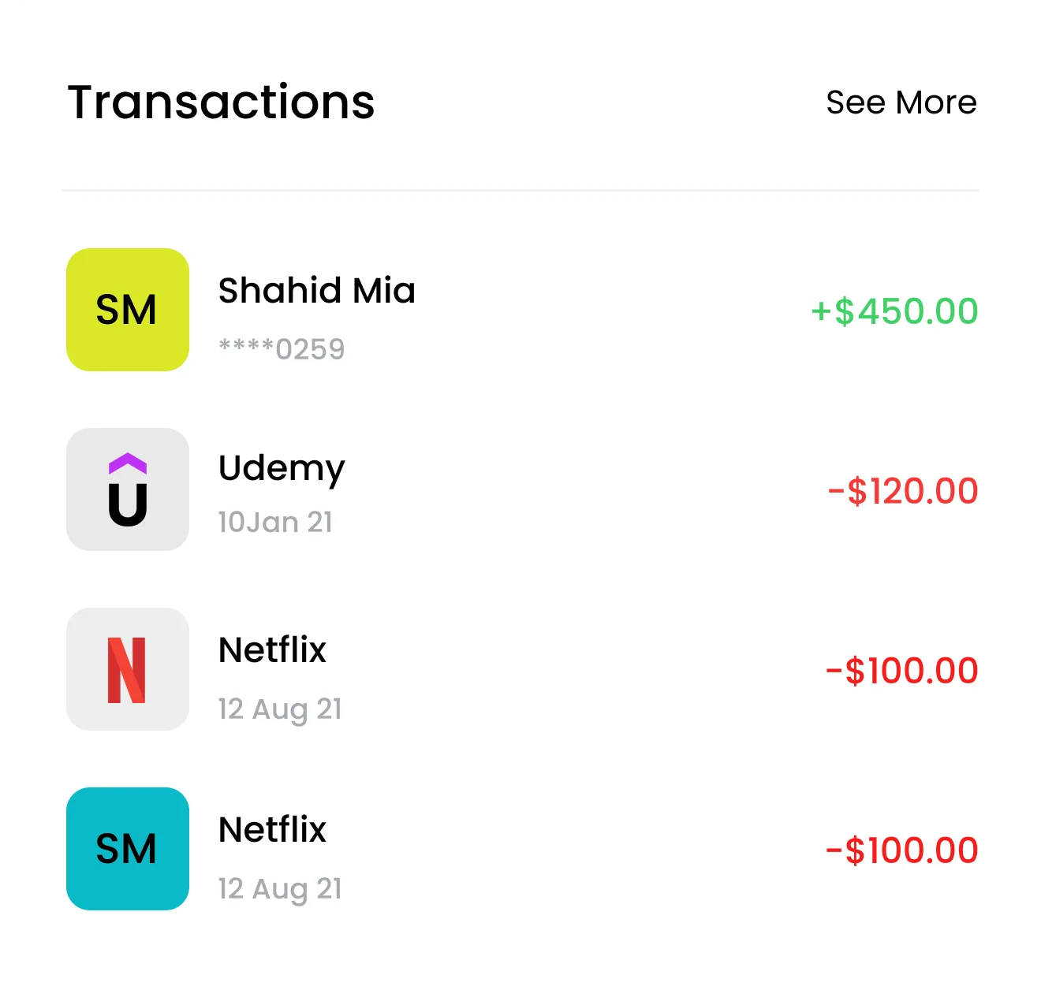This screenshot has height=986, width=1041.
Task: Click the 12 Aug 21 date under Netflix
Action: (x=279, y=709)
